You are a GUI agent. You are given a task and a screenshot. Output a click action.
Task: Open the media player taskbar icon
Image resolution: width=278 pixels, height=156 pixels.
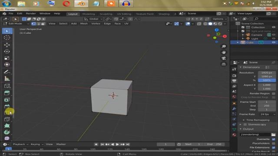click(x=36, y=3)
